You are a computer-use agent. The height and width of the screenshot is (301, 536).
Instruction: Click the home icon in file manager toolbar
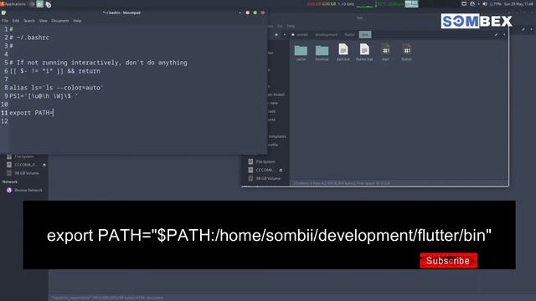click(276, 35)
